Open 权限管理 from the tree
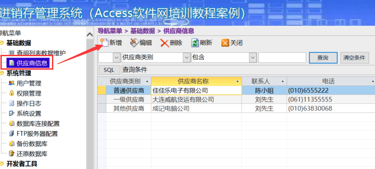Viewport: 375px width, 169px height. [x=29, y=93]
